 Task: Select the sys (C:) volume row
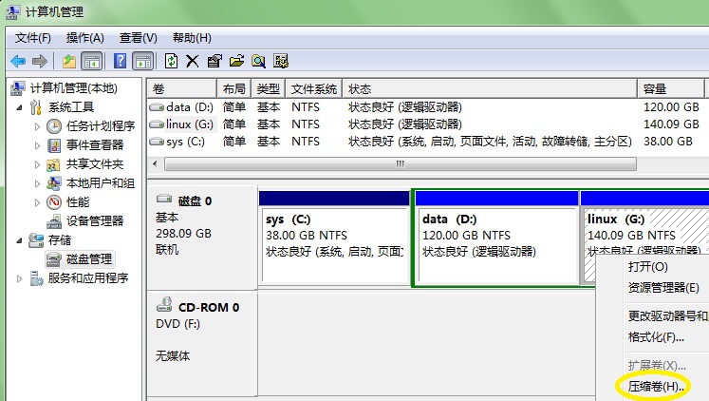tap(428, 142)
